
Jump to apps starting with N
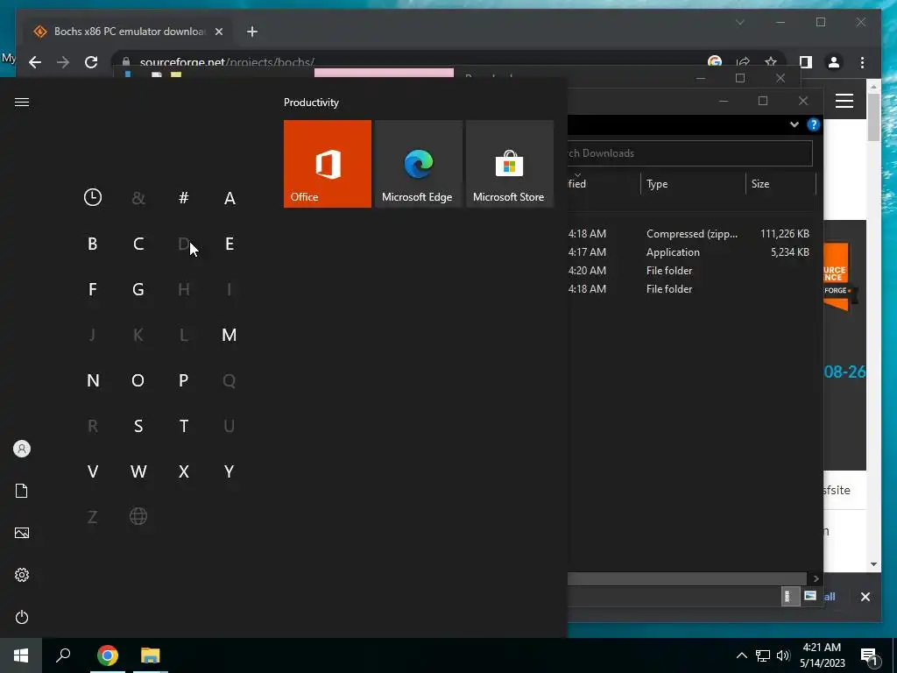pyautogui.click(x=93, y=380)
